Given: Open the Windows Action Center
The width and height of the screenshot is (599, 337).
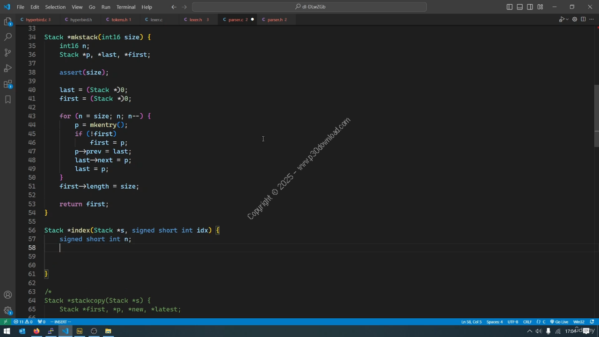Looking at the screenshot, I should 586,331.
